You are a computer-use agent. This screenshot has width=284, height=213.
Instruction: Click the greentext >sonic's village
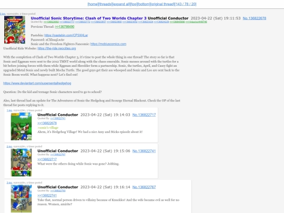tap(48, 128)
